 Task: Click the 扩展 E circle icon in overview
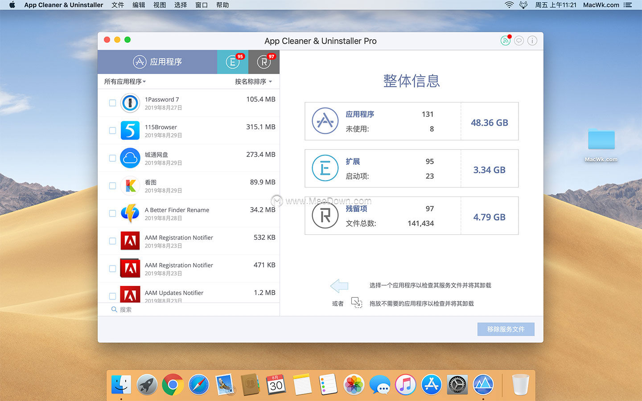coord(325,168)
